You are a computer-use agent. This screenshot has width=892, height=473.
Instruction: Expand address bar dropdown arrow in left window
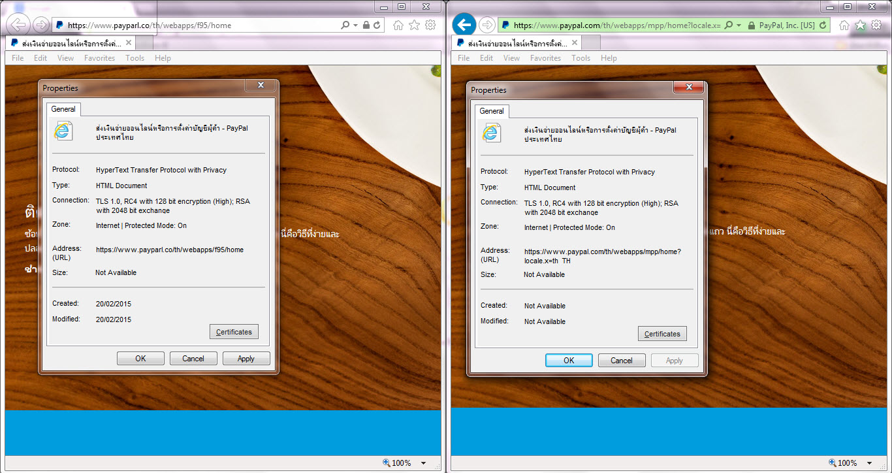(355, 25)
